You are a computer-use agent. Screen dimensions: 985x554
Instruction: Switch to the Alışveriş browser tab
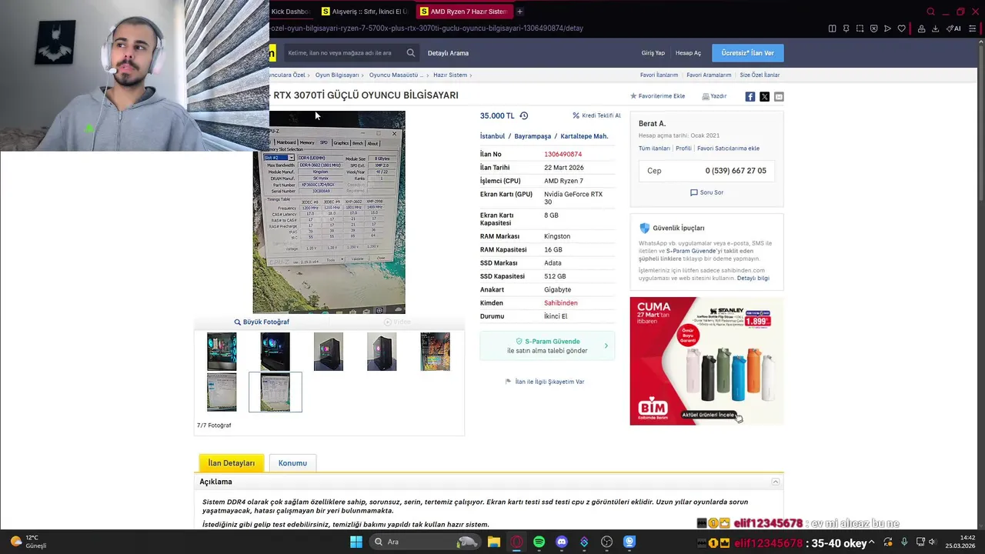point(365,12)
